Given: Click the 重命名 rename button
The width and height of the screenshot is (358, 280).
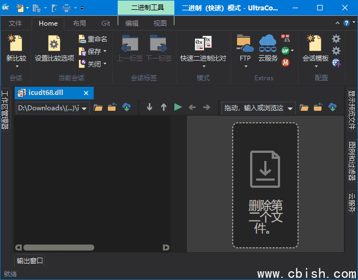Looking at the screenshot, I should (92, 39).
